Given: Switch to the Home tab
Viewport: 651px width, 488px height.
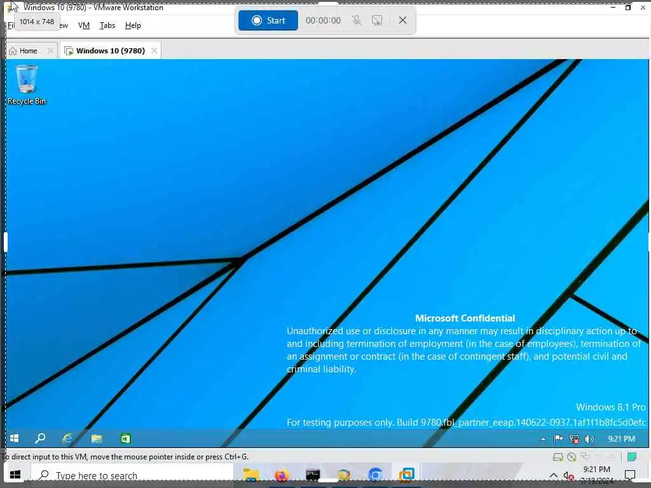Looking at the screenshot, I should tap(28, 51).
